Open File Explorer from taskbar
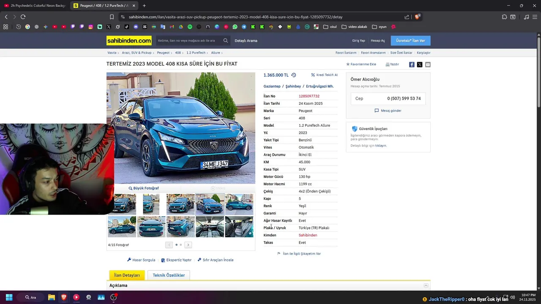541x304 pixels. 52,297
